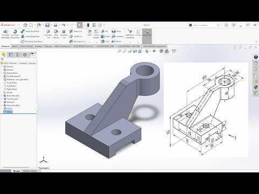Activate the Select cursor tool
259x194 pixels.
pos(80,25)
